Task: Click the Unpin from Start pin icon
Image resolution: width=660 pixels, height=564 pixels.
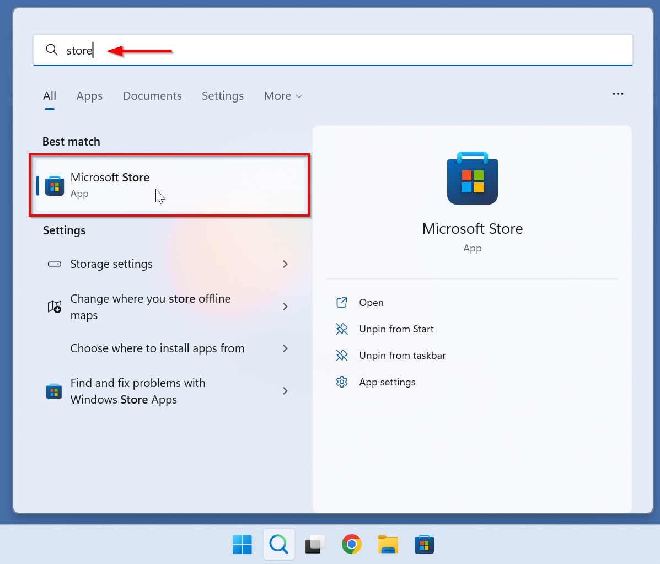Action: [x=342, y=329]
